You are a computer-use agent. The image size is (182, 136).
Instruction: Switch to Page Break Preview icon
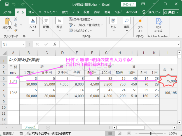pyautogui.click(x=129, y=133)
